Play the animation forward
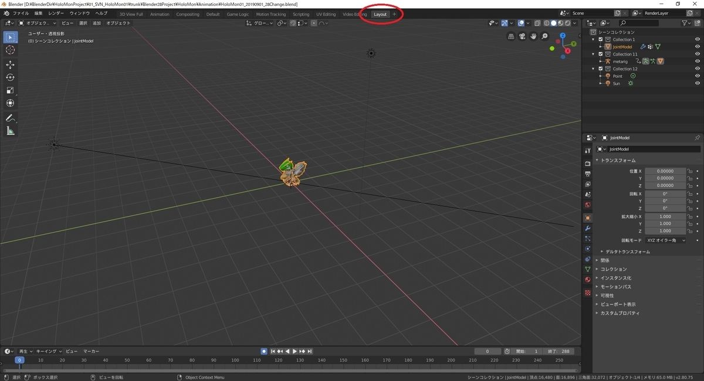 pos(295,351)
